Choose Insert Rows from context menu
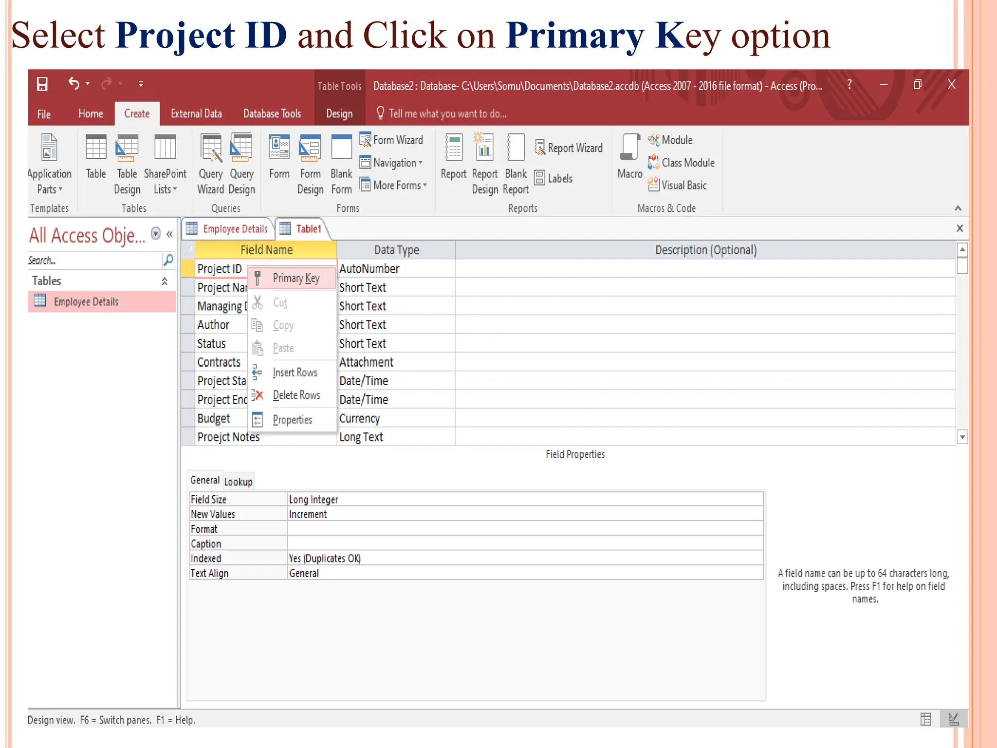Image resolution: width=997 pixels, height=748 pixels. [x=292, y=373]
